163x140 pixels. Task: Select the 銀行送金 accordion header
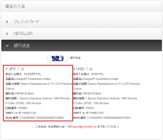(81, 45)
